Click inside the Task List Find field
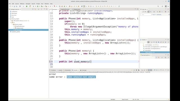The height and width of the screenshot is (101, 180). (x=146, y=15)
